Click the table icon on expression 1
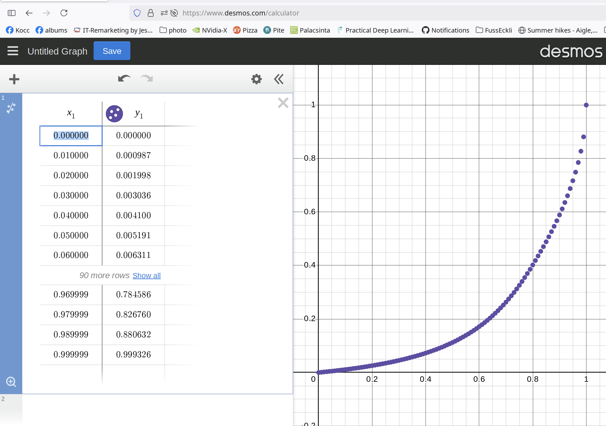Image resolution: width=606 pixels, height=426 pixels. coord(11,108)
